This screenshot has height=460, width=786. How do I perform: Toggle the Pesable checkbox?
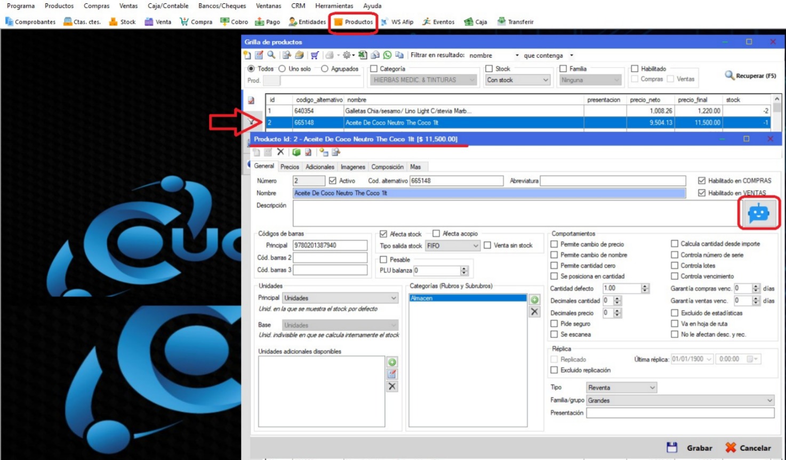point(383,260)
